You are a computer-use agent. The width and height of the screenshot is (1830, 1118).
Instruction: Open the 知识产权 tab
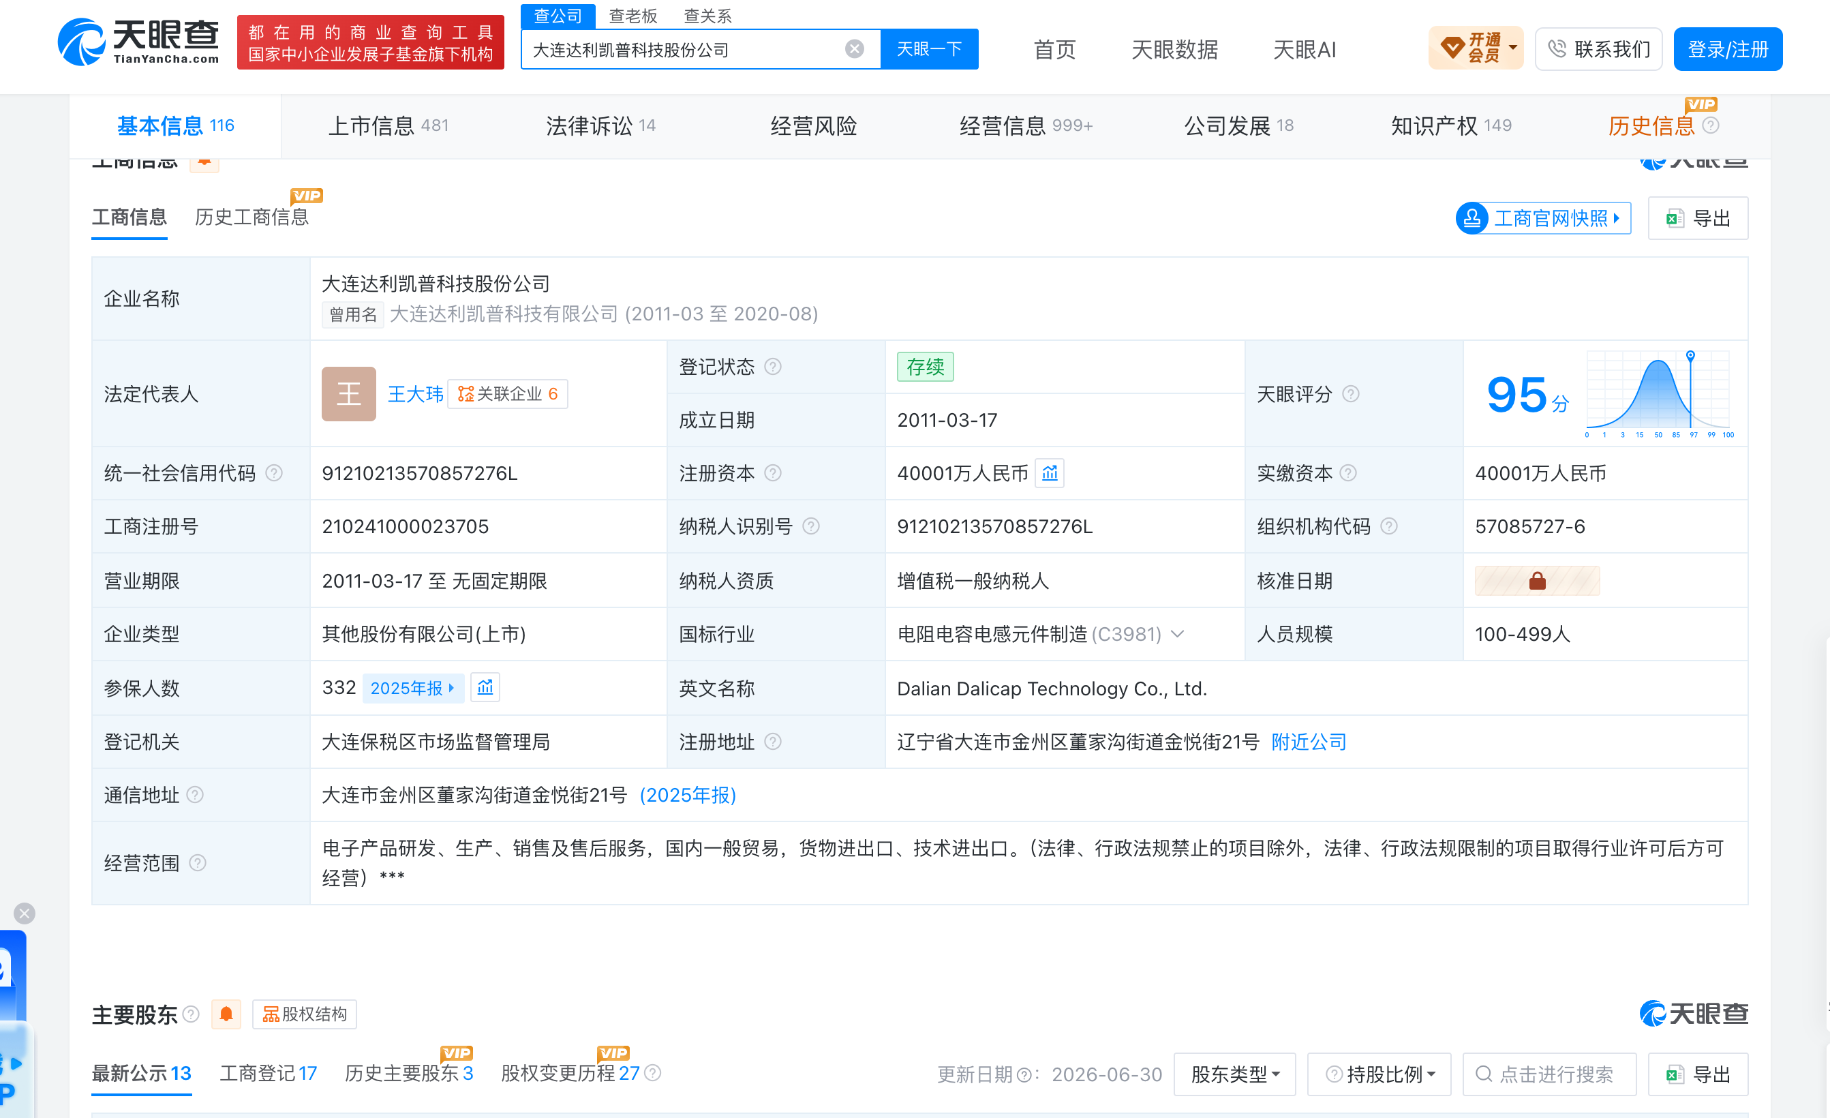coord(1451,125)
